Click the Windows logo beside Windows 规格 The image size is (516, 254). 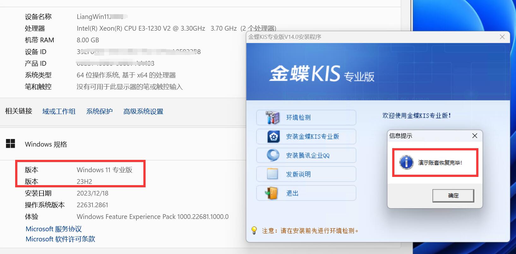pos(10,144)
